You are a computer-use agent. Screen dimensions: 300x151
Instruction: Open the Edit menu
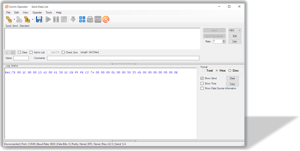(17, 12)
